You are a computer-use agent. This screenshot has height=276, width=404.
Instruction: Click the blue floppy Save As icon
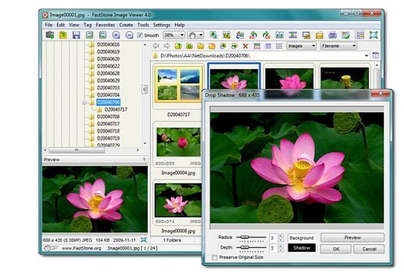click(76, 35)
